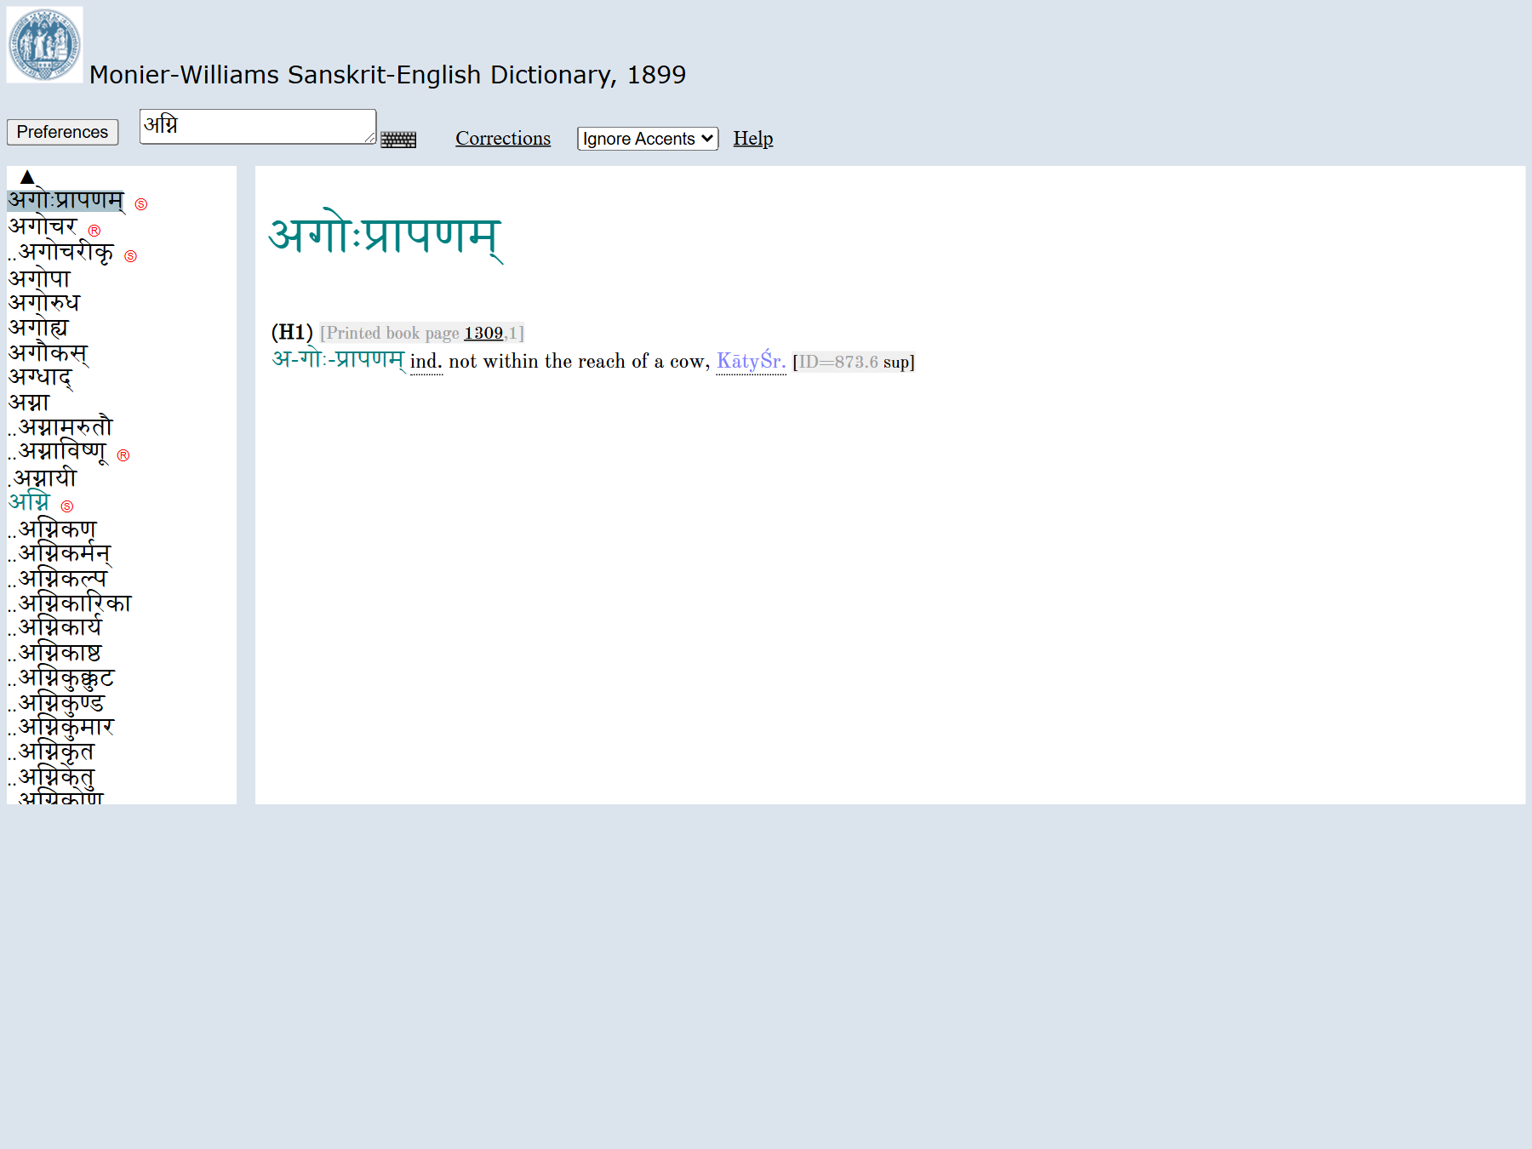Image resolution: width=1532 pixels, height=1149 pixels.
Task: Open the Preferences button
Action: (x=62, y=132)
